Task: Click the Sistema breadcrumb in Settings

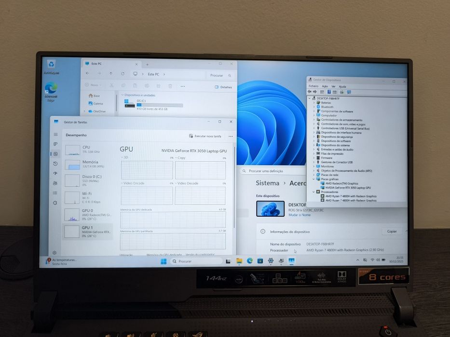Action: (268, 183)
